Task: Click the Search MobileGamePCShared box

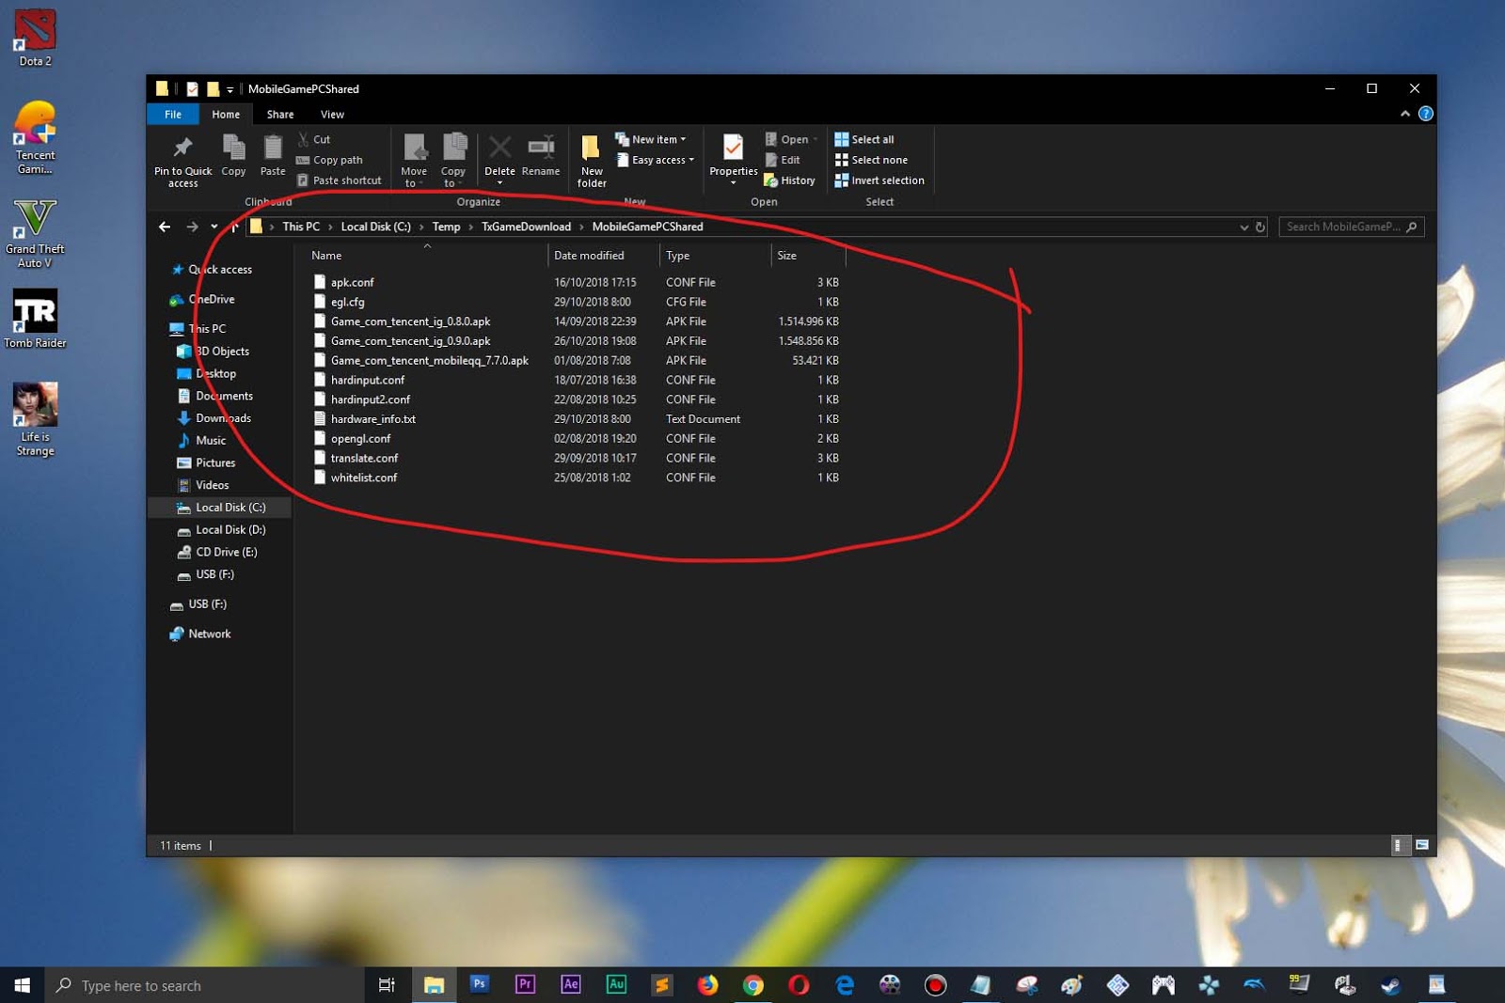Action: (x=1351, y=227)
